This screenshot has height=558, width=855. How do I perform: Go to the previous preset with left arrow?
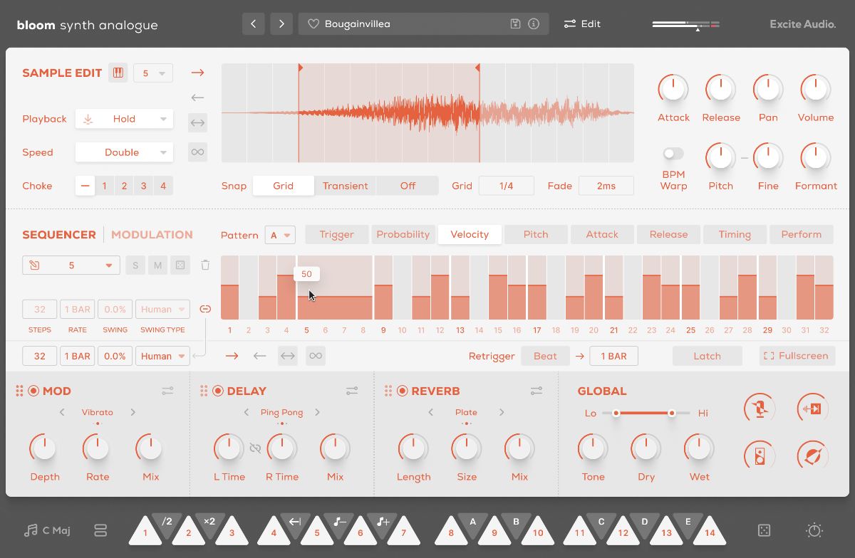[253, 23]
